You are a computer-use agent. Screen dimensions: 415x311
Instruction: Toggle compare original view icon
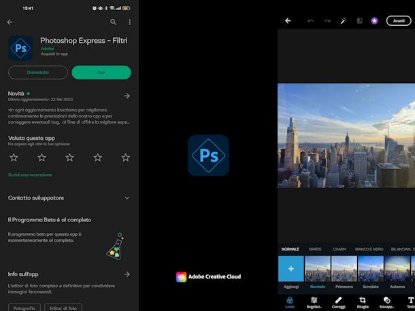point(359,20)
